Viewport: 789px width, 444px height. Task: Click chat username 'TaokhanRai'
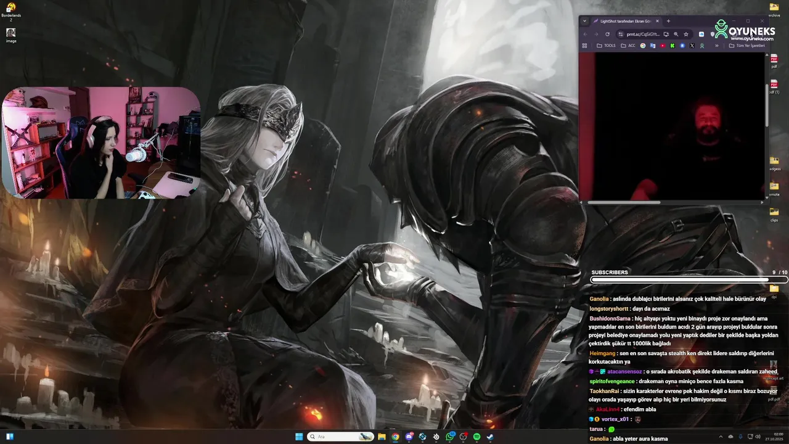[x=604, y=392]
